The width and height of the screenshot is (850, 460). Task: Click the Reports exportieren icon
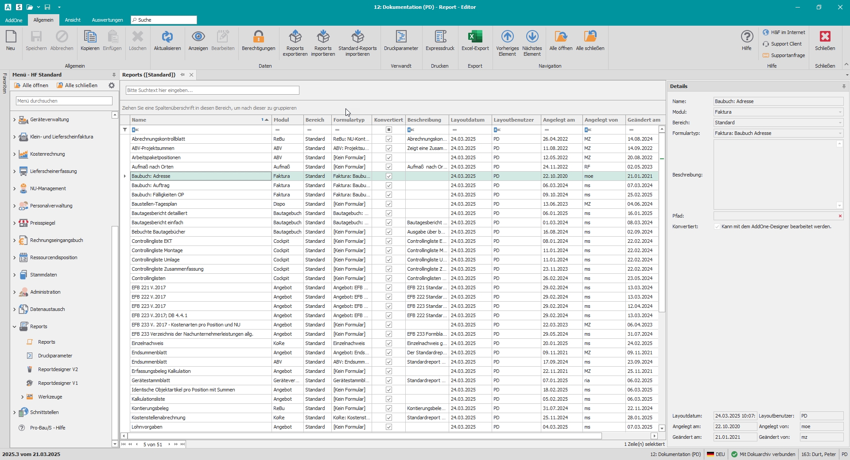click(x=295, y=37)
